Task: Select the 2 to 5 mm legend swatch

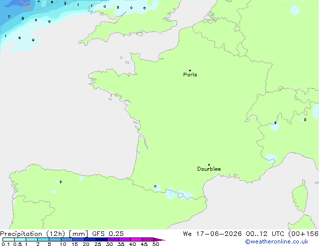Action: pos(43,239)
